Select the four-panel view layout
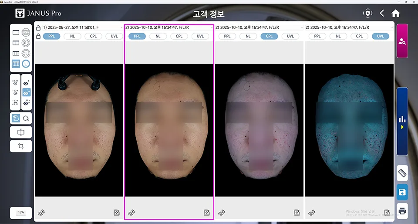The width and height of the screenshot is (418, 224). pyautogui.click(x=16, y=64)
